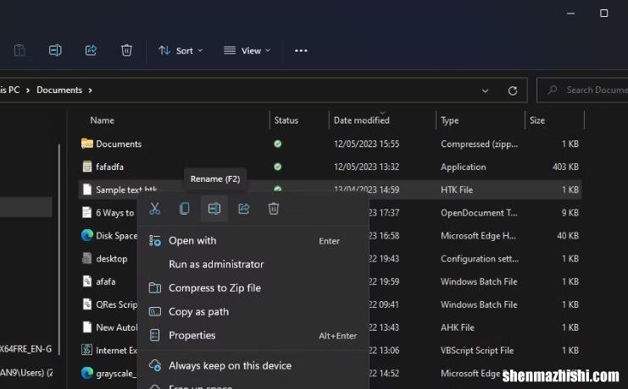Select X64FRE_EN-G item in navigation pane
The width and height of the screenshot is (628, 389).
pyautogui.click(x=26, y=349)
